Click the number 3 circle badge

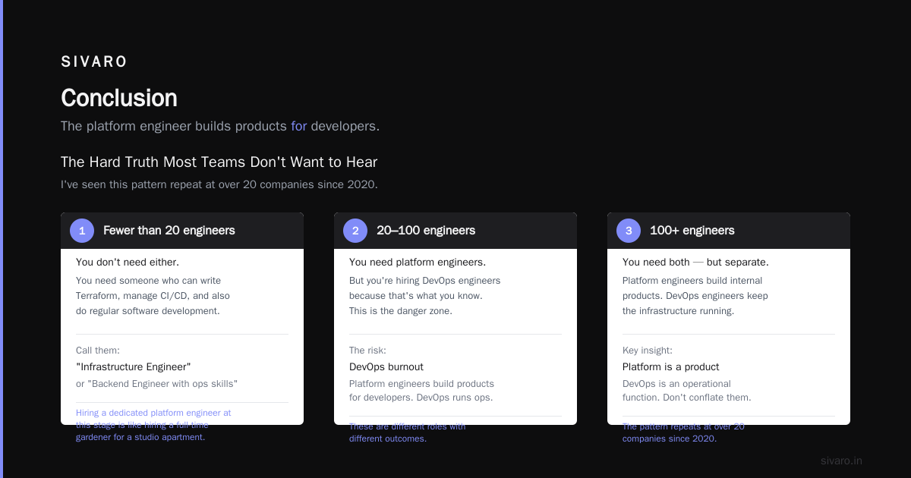(x=629, y=231)
